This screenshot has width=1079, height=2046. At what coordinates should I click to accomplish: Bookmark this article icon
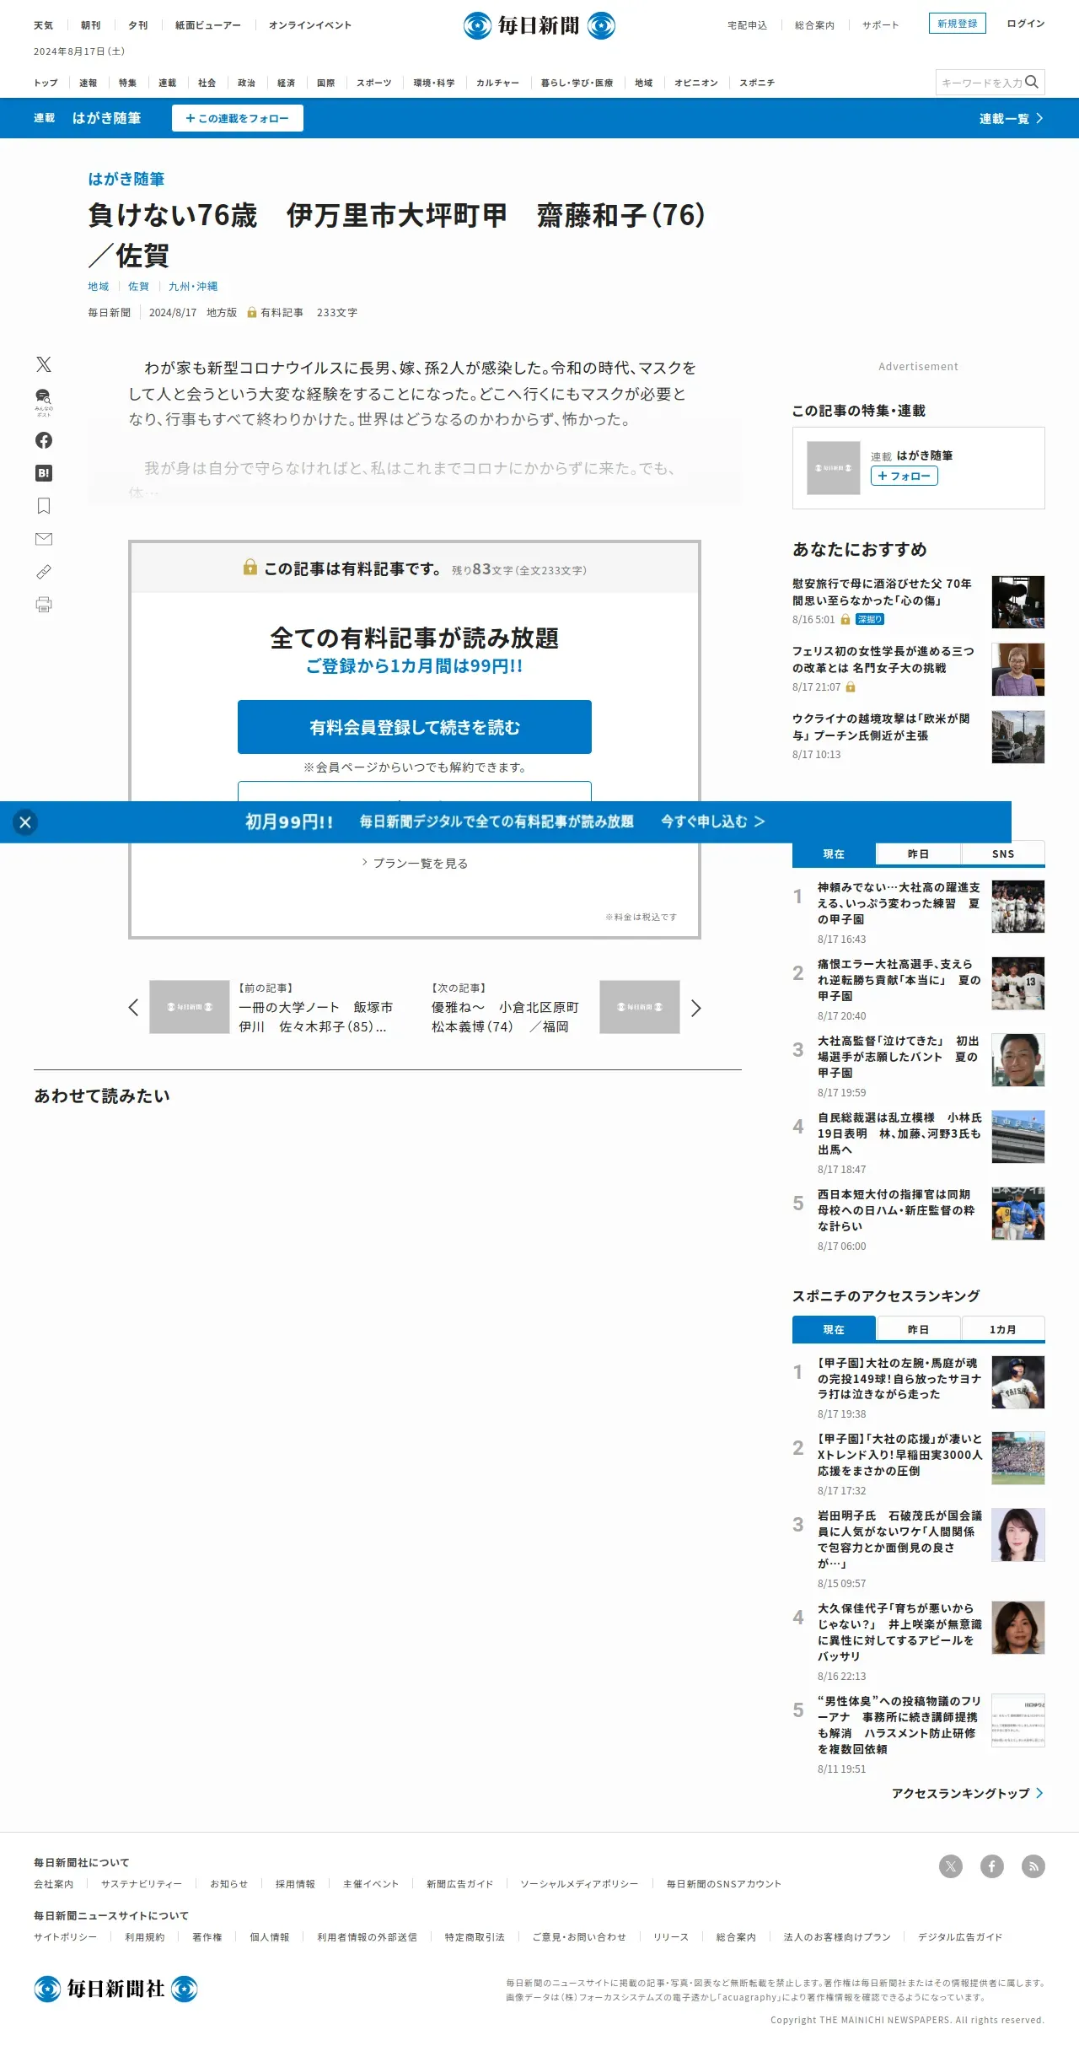tap(44, 506)
